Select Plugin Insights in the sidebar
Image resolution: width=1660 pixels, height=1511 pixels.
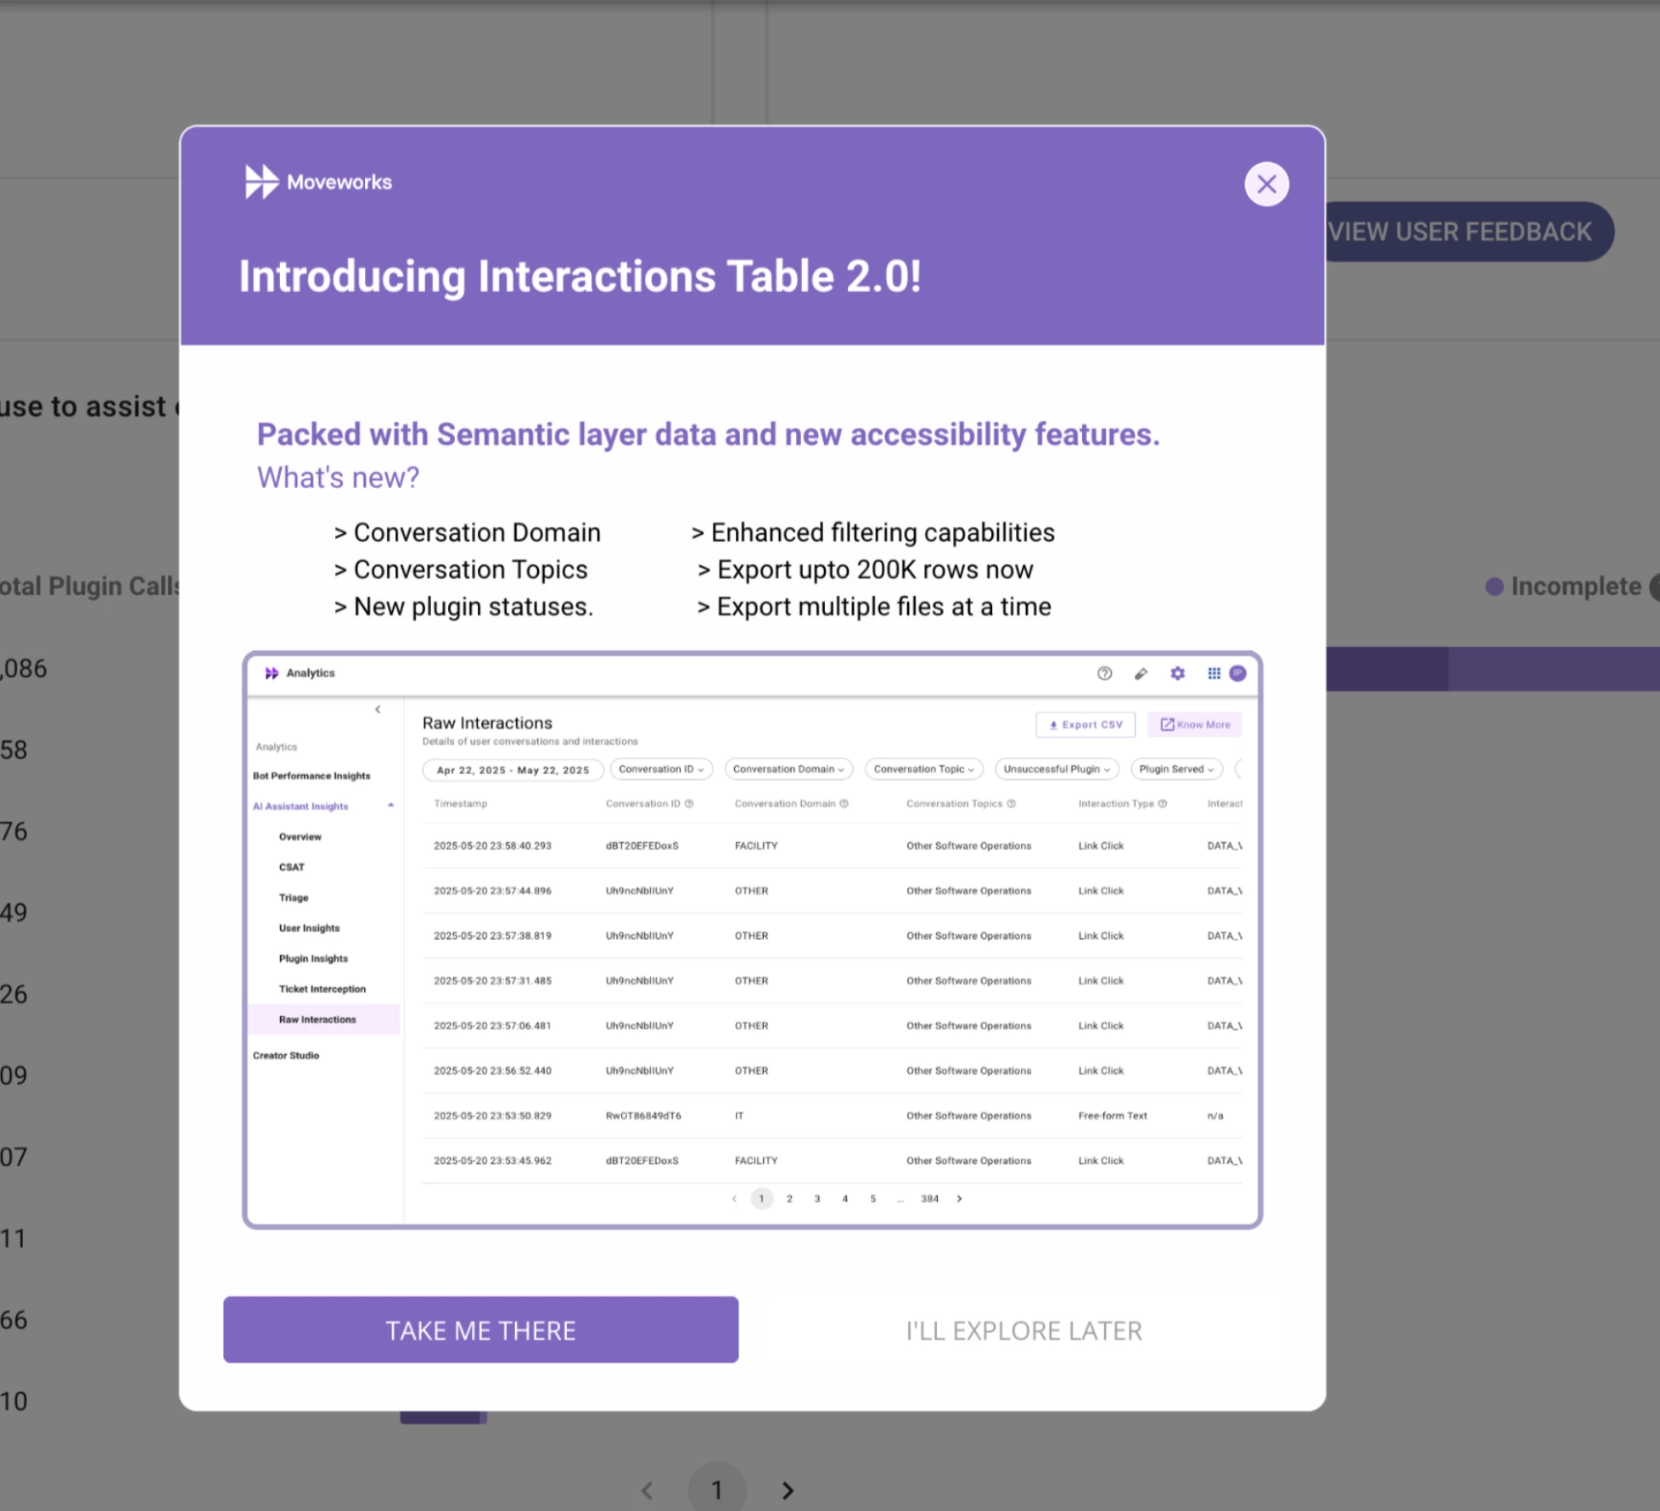point(313,958)
